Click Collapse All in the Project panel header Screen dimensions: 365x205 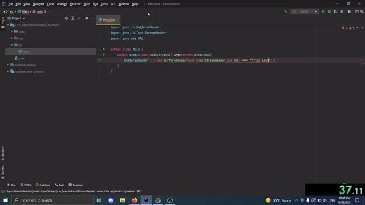tap(79, 18)
